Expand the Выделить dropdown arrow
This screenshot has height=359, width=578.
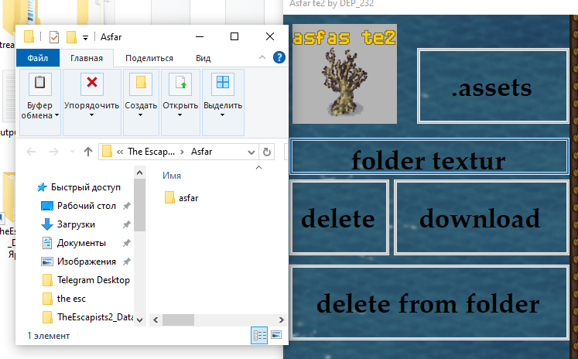[222, 115]
